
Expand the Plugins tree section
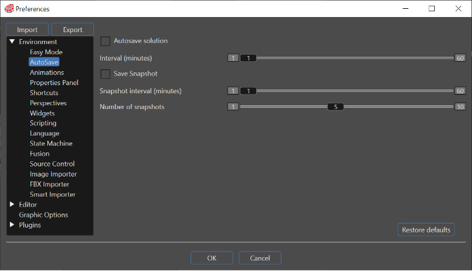click(x=12, y=225)
